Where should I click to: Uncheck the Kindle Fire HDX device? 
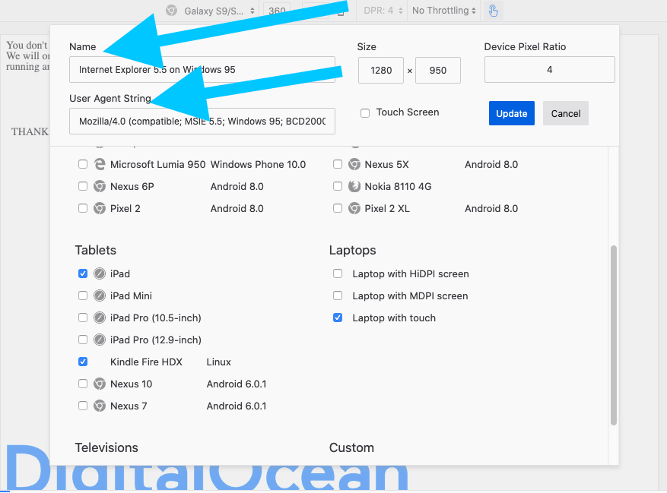[x=83, y=362]
